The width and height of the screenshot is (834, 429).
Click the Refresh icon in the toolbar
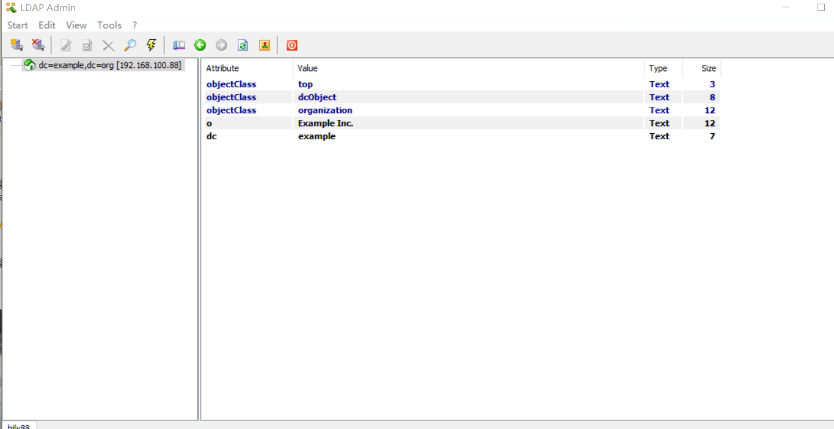click(x=243, y=45)
